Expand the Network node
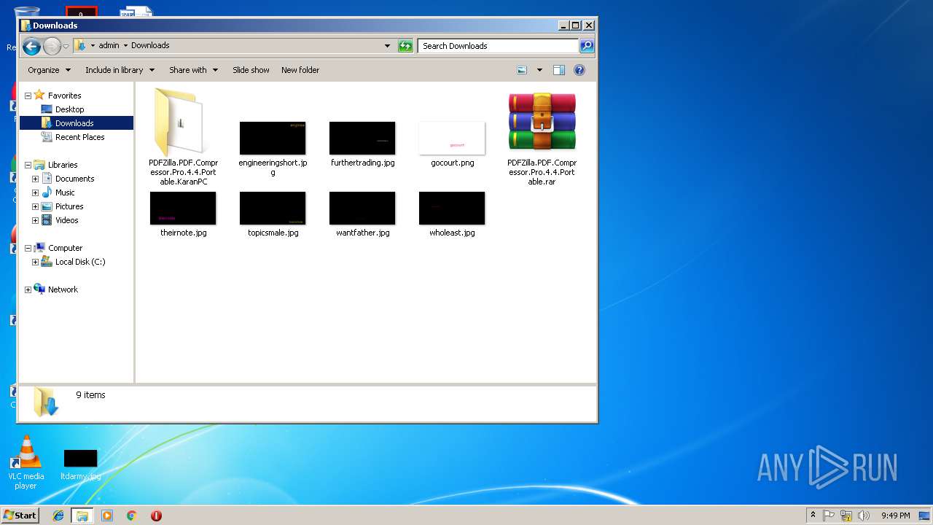Viewport: 933px width, 525px height. click(28, 289)
